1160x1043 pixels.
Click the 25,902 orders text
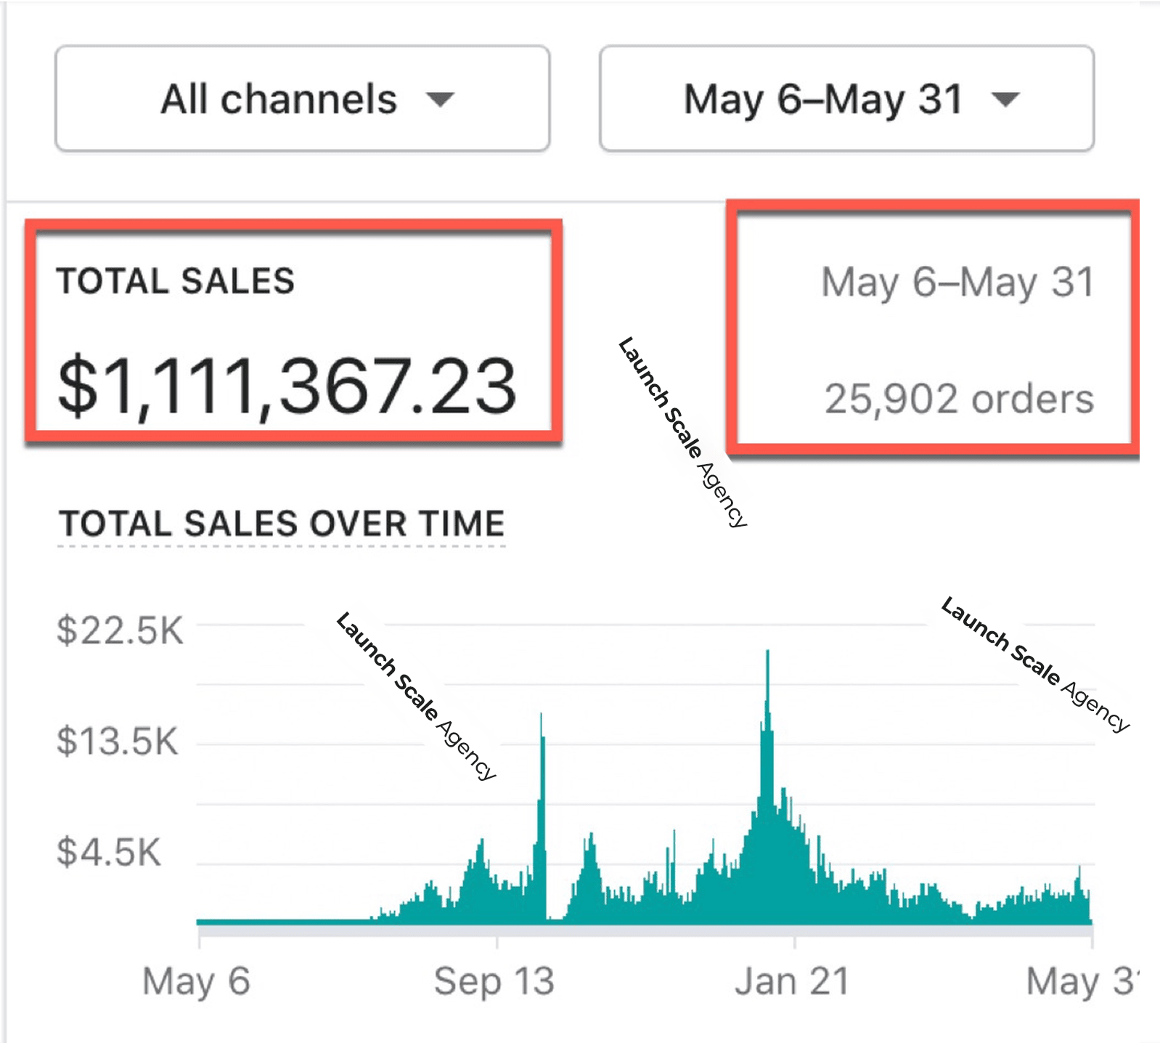(x=958, y=399)
